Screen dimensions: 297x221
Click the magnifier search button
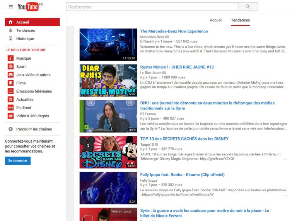pyautogui.click(x=248, y=7)
